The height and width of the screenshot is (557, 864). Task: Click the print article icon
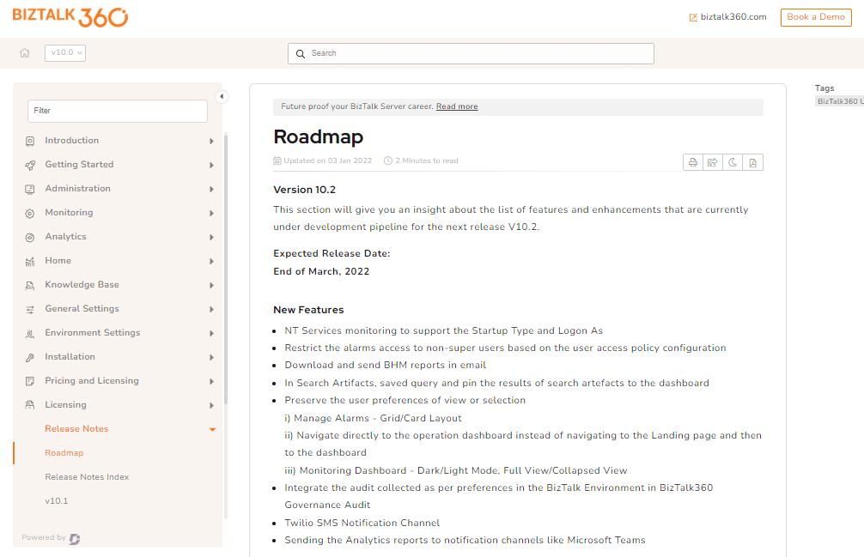[x=693, y=162]
